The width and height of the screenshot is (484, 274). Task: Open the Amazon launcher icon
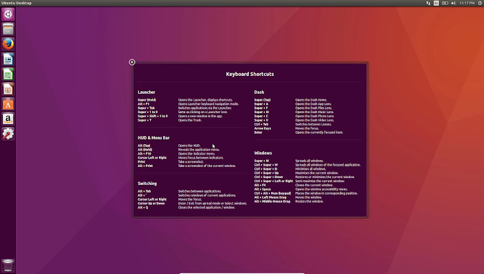[x=8, y=119]
